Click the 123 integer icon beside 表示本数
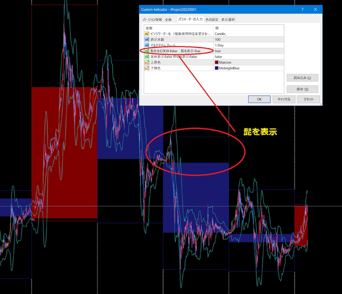This screenshot has height=294, width=342. tap(147, 40)
